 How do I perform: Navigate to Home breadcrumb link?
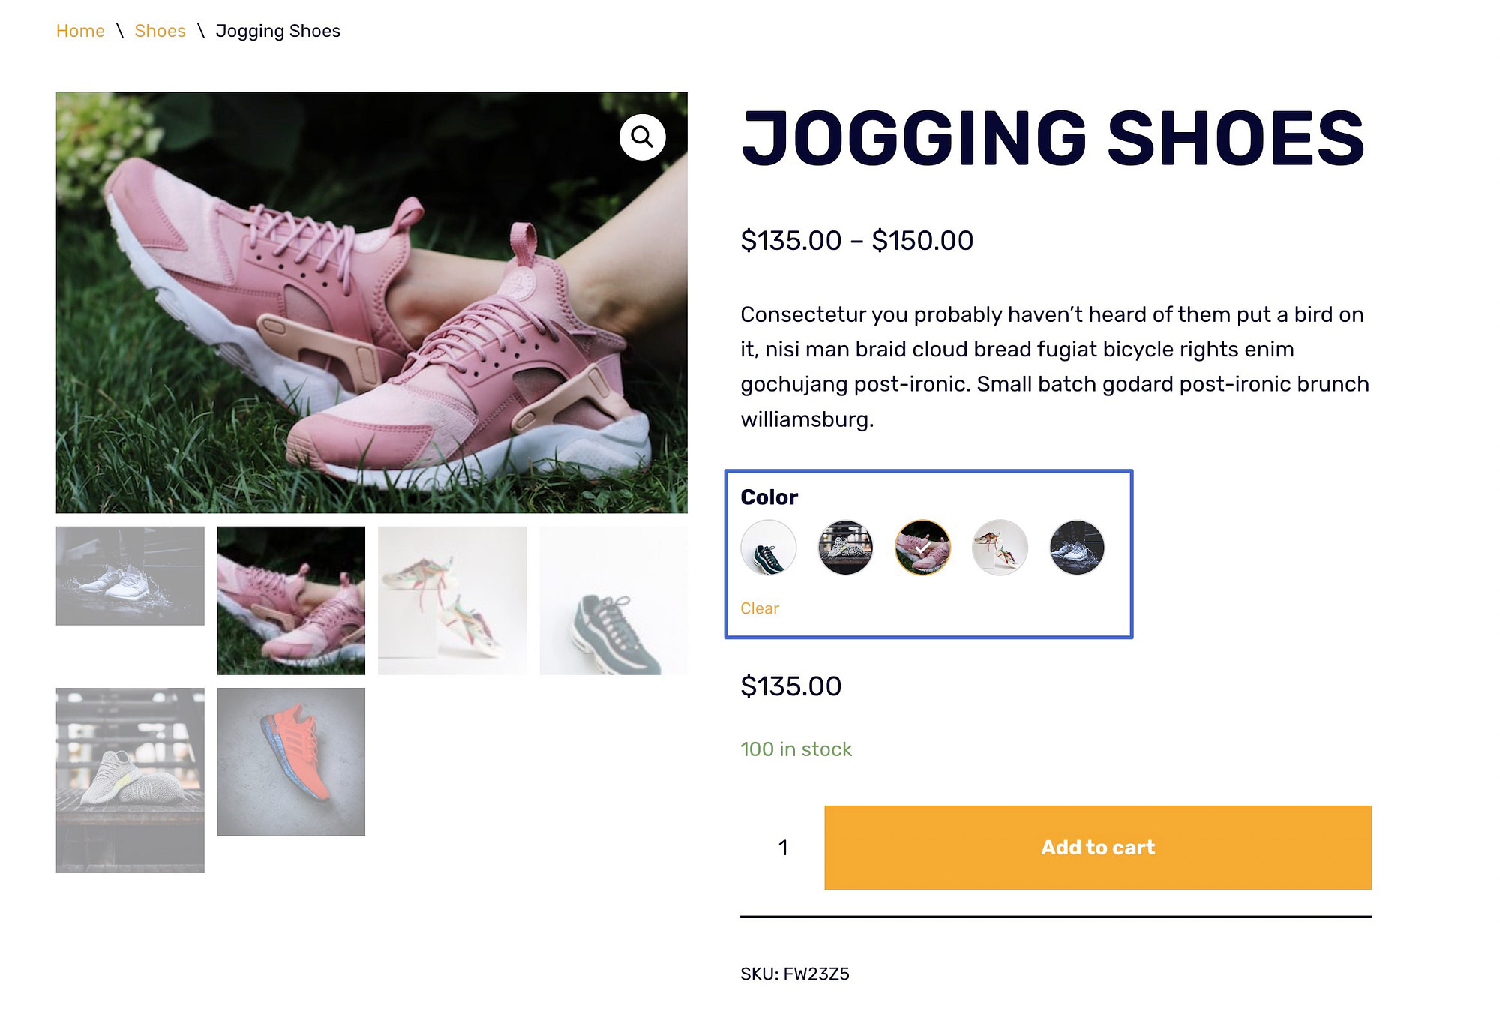79,31
